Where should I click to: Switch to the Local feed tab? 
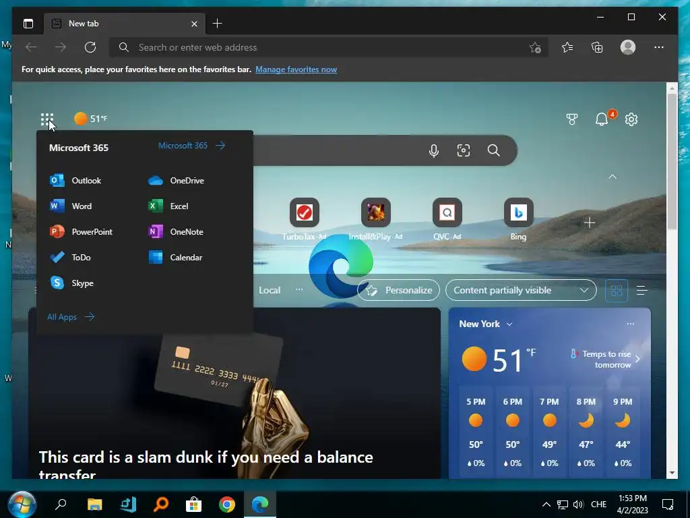[270, 290]
